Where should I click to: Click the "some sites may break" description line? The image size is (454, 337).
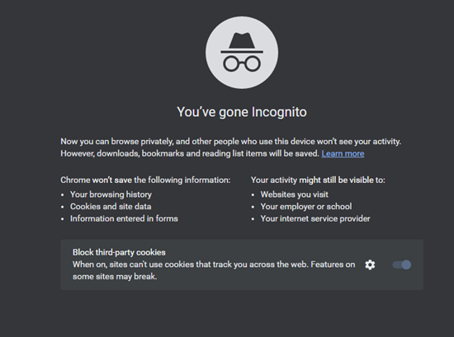point(115,277)
